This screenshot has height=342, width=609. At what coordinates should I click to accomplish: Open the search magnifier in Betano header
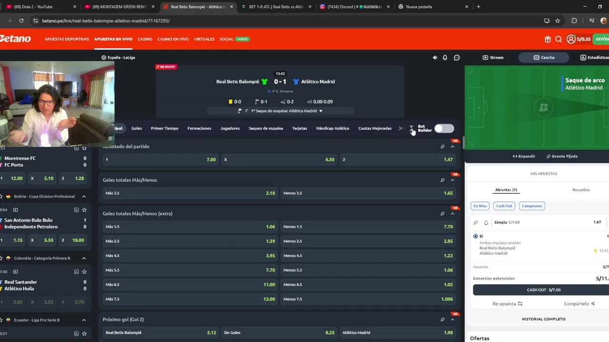[x=559, y=39]
